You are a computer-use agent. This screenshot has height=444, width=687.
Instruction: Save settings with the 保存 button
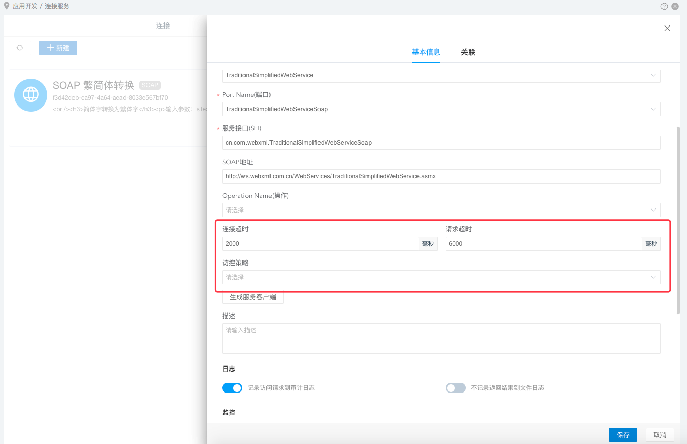tap(623, 435)
